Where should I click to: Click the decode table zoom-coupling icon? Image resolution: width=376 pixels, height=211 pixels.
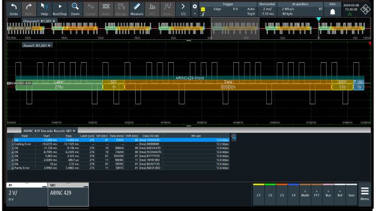click(234, 137)
